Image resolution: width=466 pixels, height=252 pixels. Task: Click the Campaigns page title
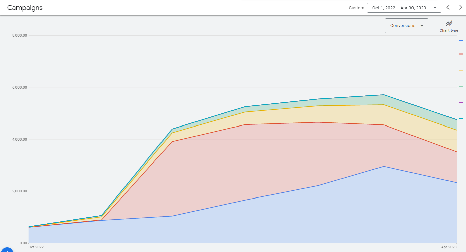pos(25,8)
